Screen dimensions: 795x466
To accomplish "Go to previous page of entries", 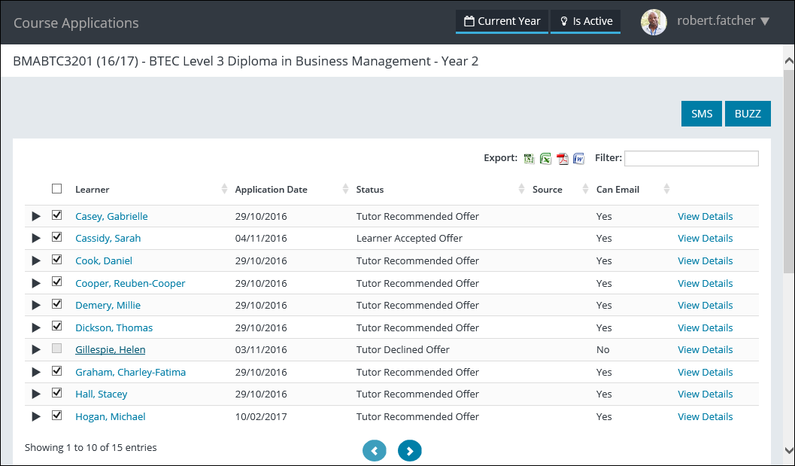I will pos(374,450).
